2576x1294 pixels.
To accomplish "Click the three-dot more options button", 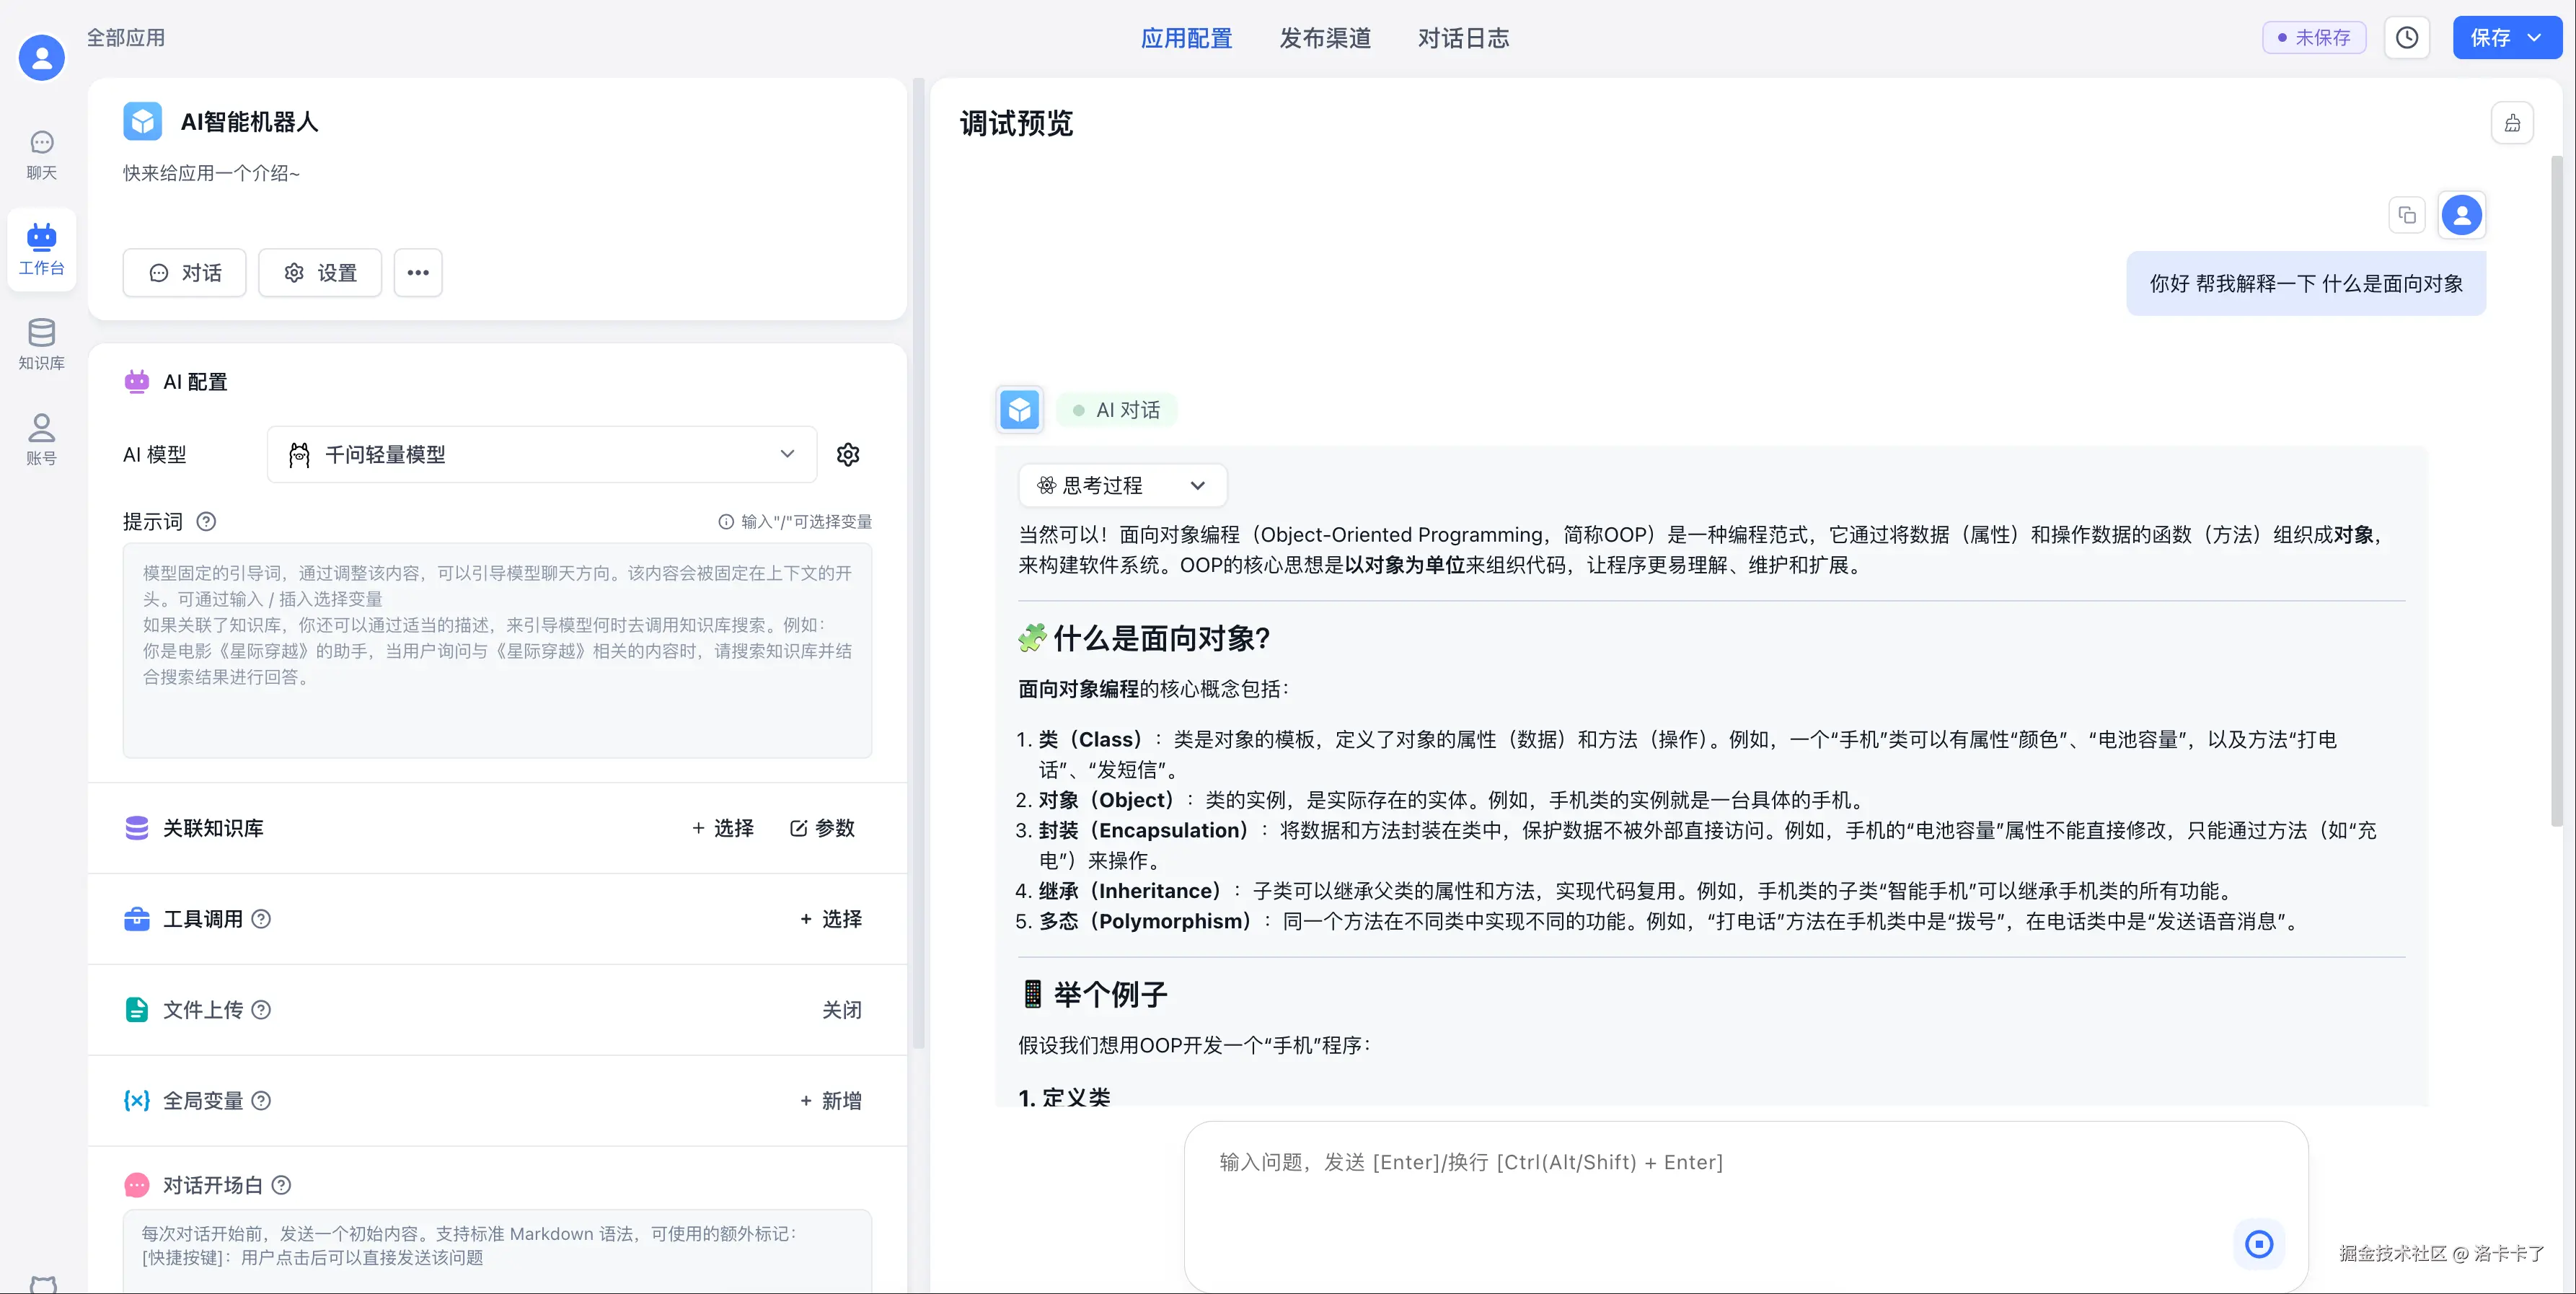I will (418, 273).
